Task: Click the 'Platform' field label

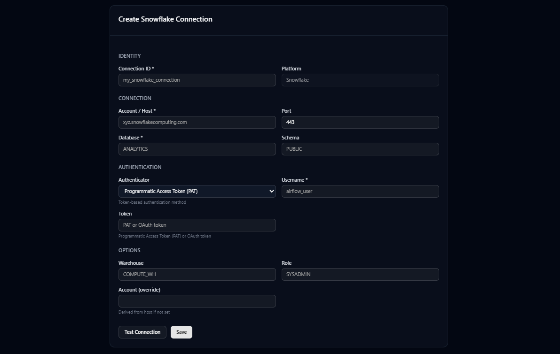Action: tap(291, 69)
